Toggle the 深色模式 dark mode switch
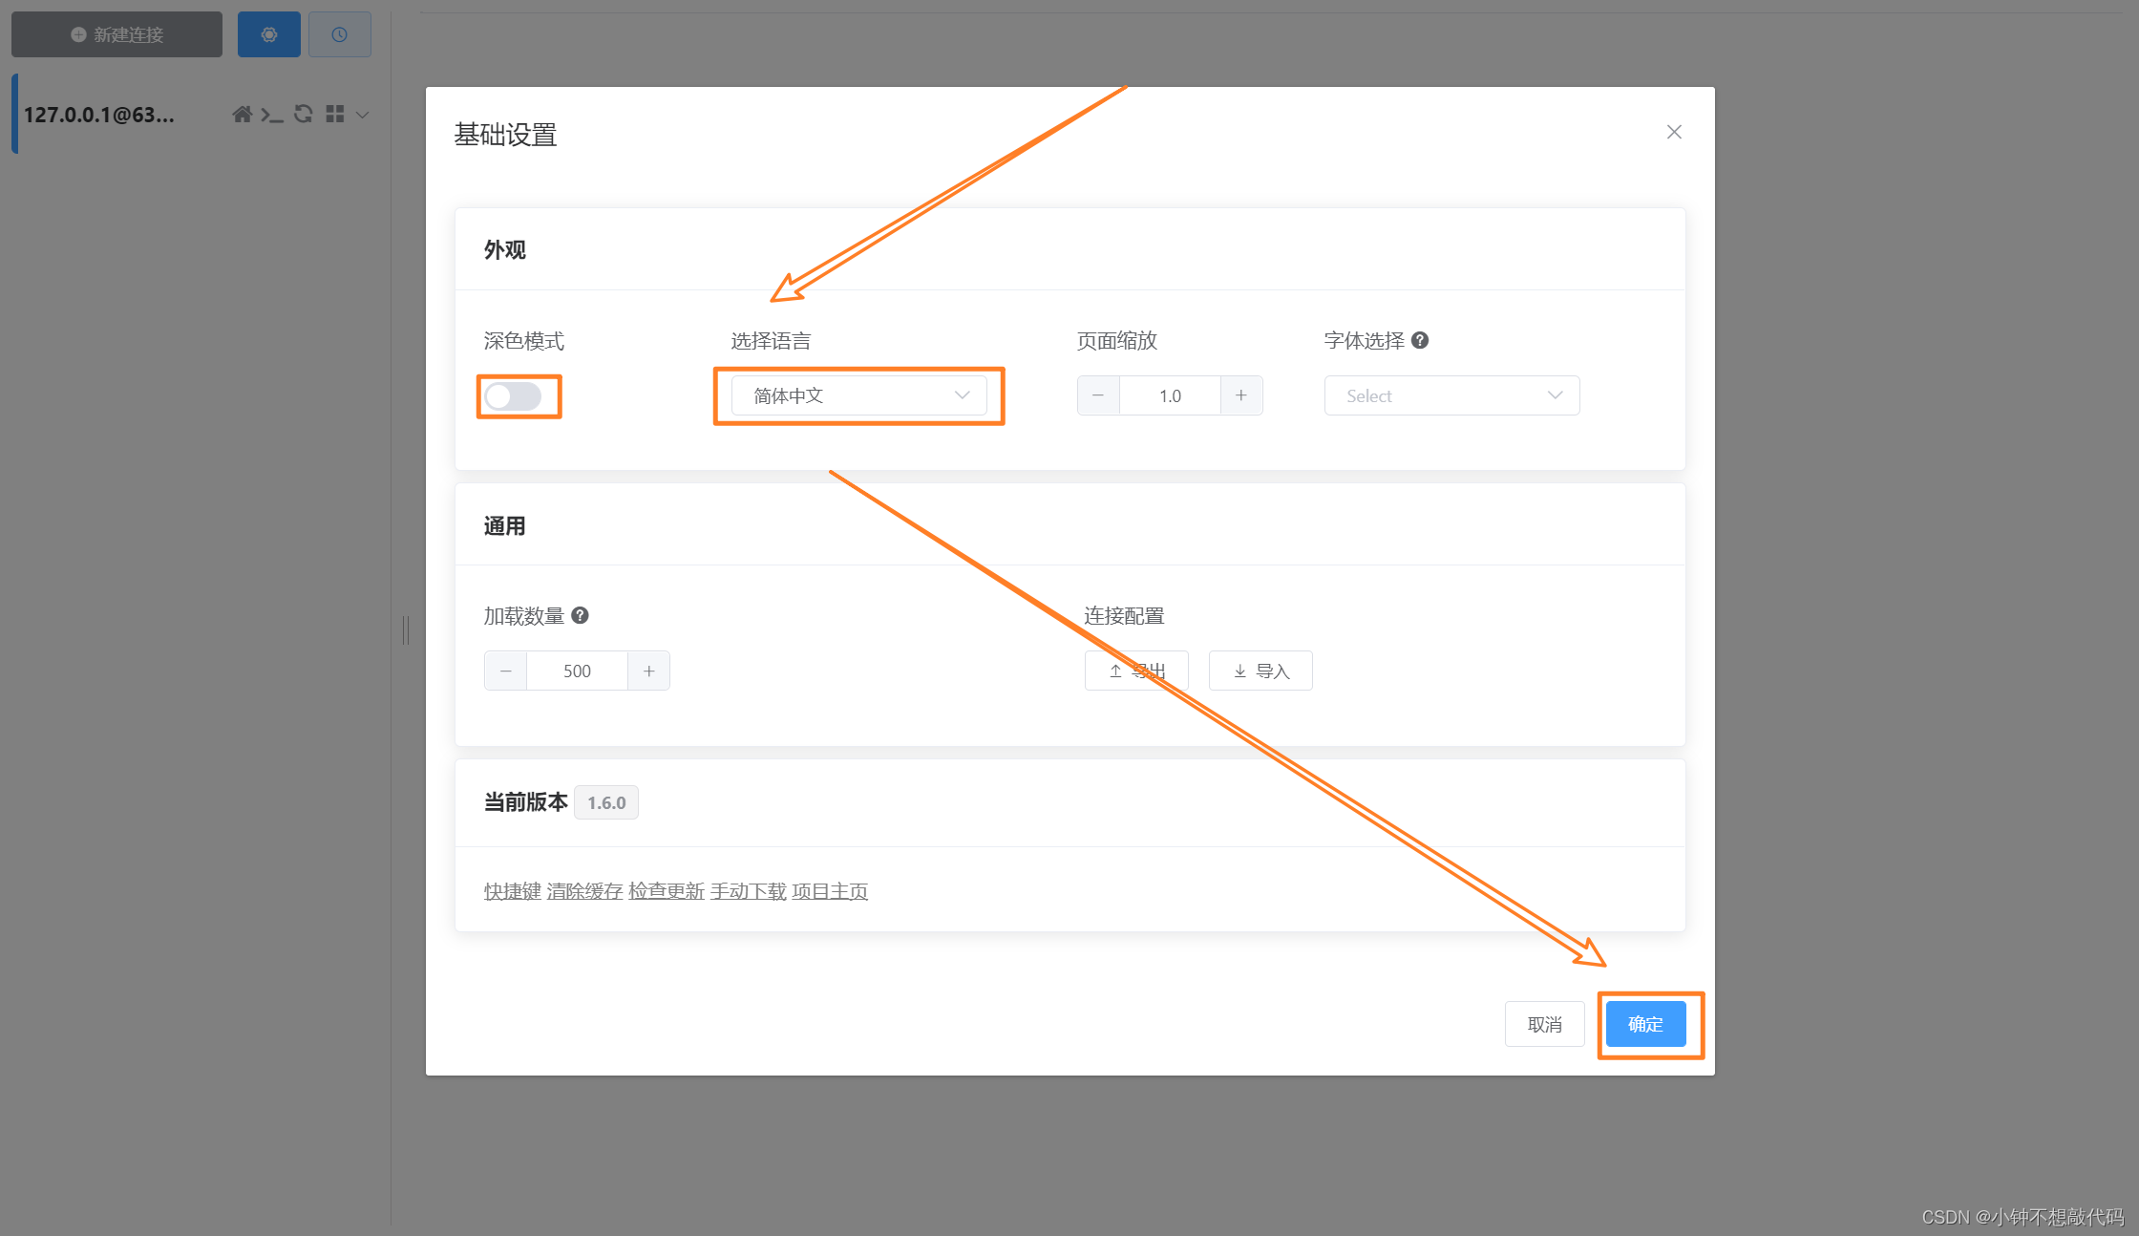This screenshot has height=1236, width=2139. pos(514,395)
